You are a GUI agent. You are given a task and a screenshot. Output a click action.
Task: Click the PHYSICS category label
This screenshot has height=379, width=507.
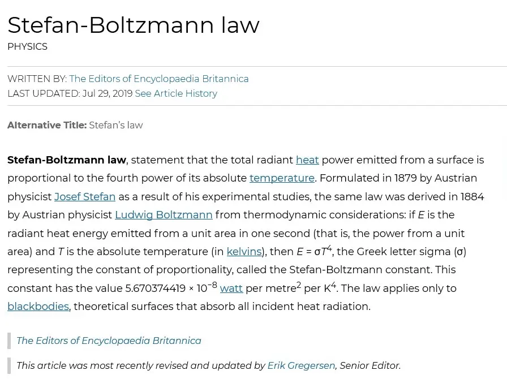27,46
